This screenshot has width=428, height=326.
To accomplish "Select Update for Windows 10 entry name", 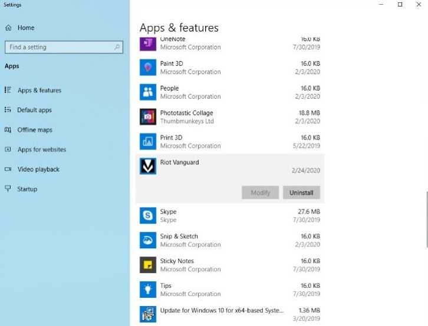I will (x=222, y=311).
